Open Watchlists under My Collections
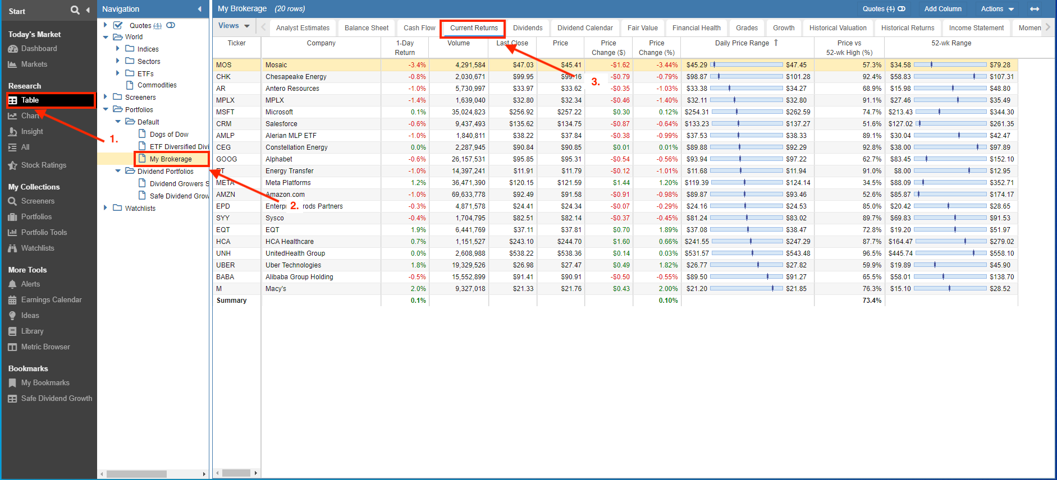This screenshot has height=480, width=1057. (38, 248)
